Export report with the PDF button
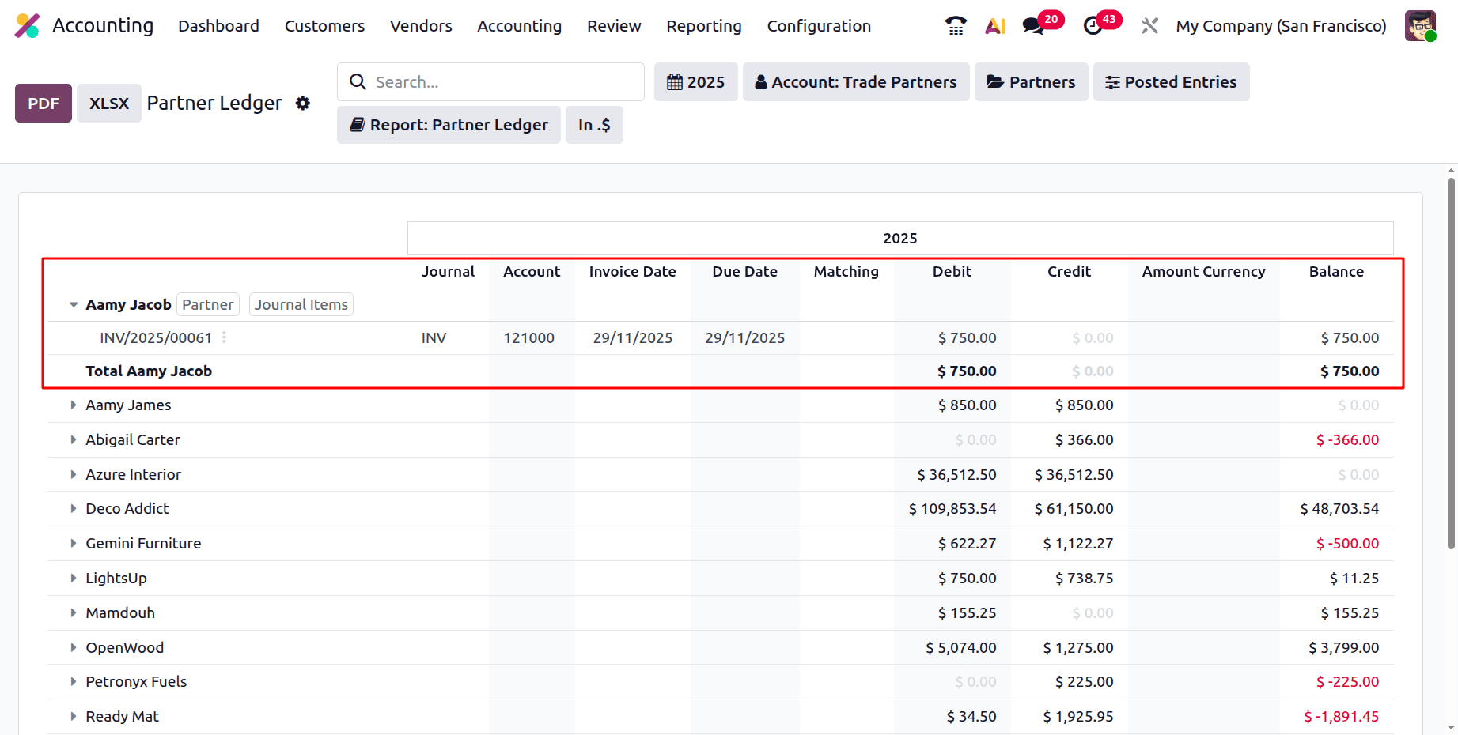This screenshot has height=735, width=1458. pos(44,104)
